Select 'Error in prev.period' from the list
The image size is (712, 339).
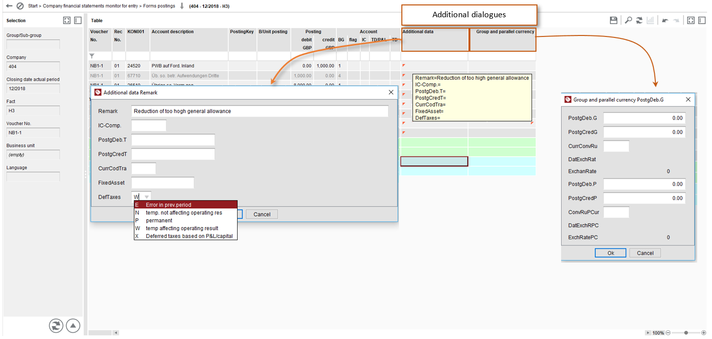click(186, 204)
